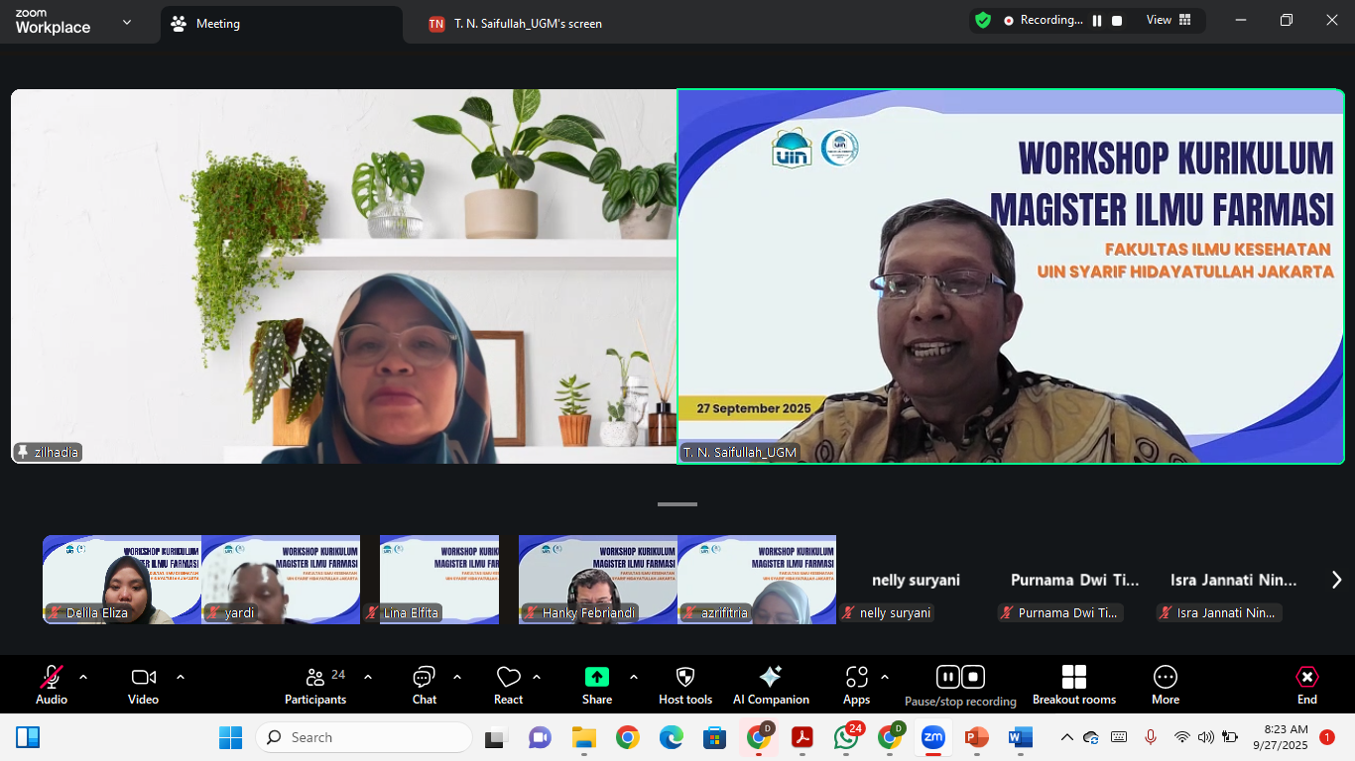The image size is (1355, 761).
Task: Click the green Share screen button
Action: 596,677
